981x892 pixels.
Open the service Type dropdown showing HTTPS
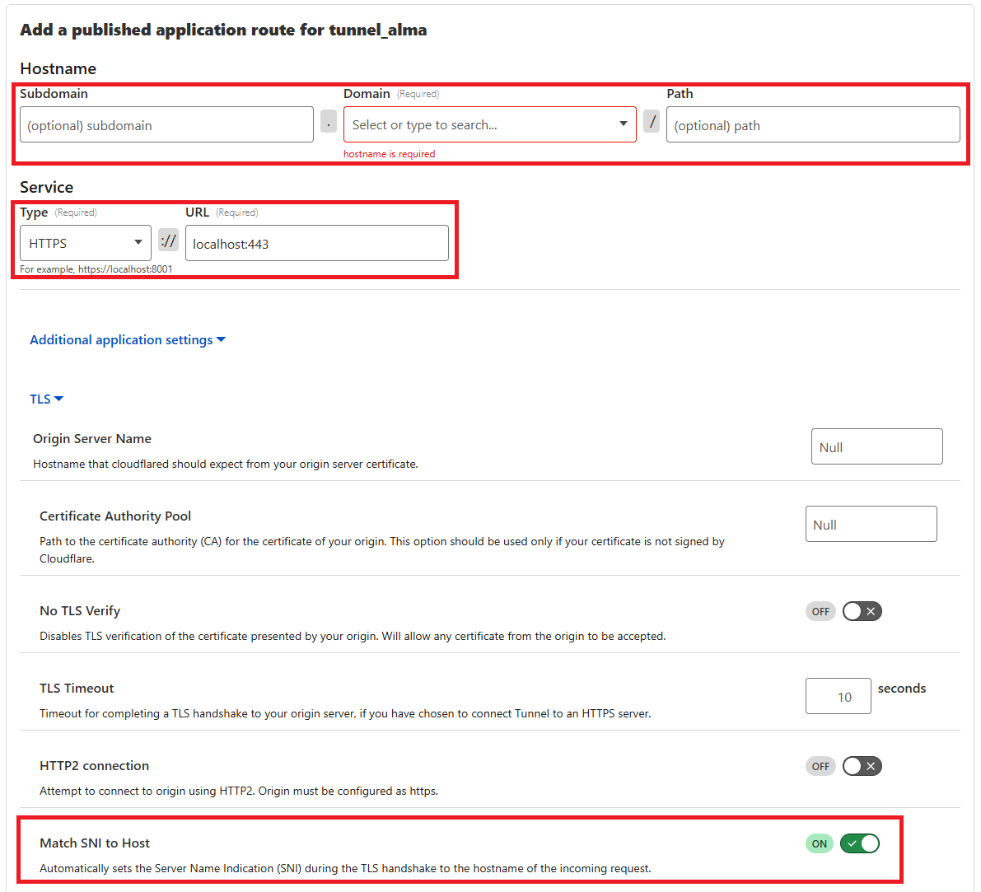[85, 242]
